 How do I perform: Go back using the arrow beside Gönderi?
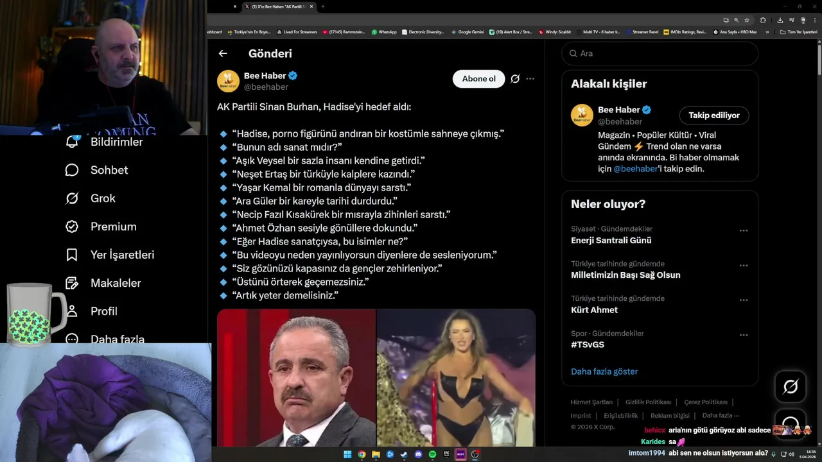(x=223, y=54)
